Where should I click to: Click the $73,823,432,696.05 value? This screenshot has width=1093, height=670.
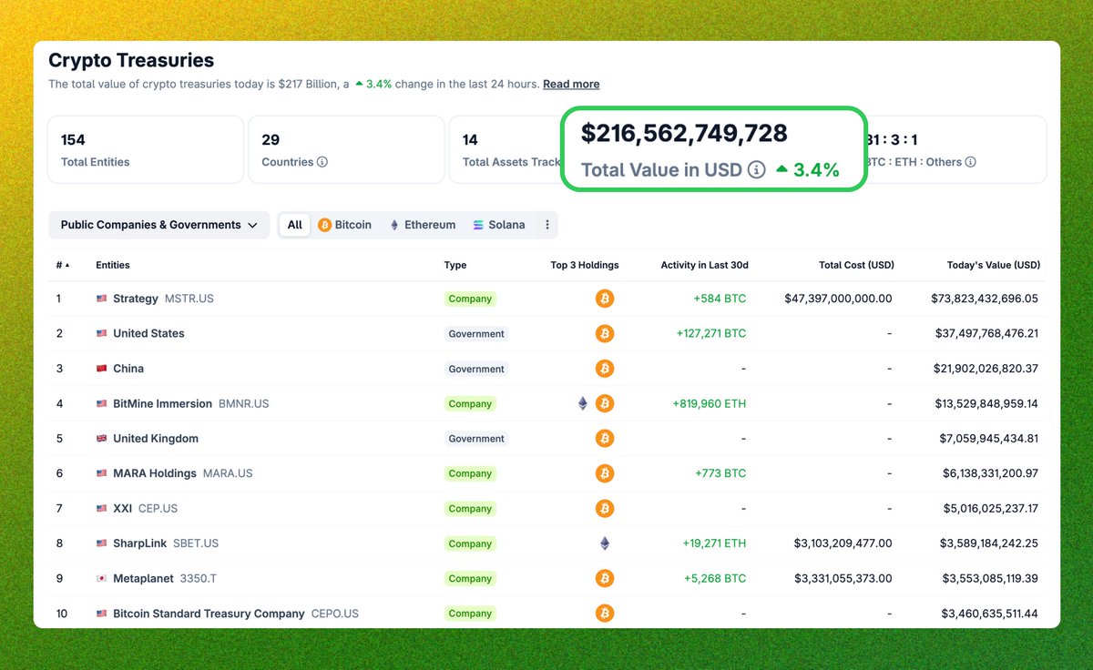pyautogui.click(x=985, y=299)
